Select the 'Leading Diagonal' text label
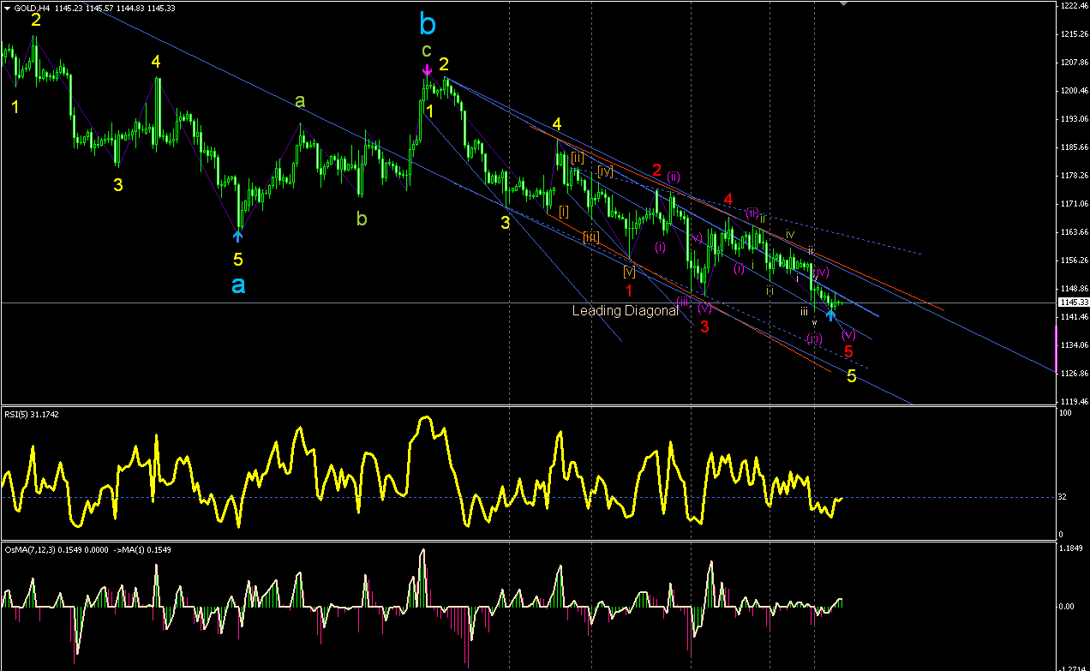The height and width of the screenshot is (671, 1090). coord(626,310)
